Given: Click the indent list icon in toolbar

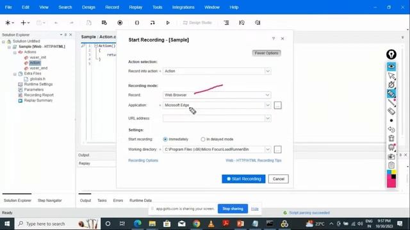Looking at the screenshot, I should coord(226,23).
